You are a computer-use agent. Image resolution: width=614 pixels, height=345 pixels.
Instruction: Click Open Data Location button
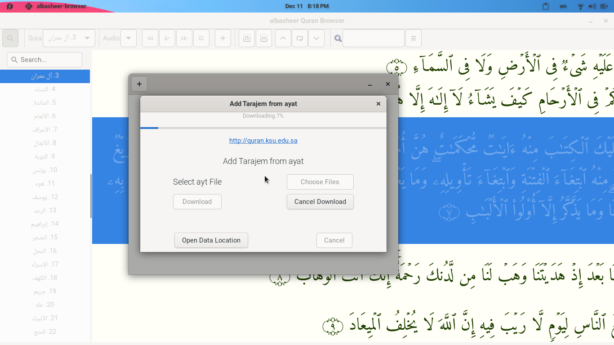[x=211, y=240]
